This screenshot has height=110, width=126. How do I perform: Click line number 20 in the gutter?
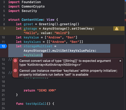(3, 90)
